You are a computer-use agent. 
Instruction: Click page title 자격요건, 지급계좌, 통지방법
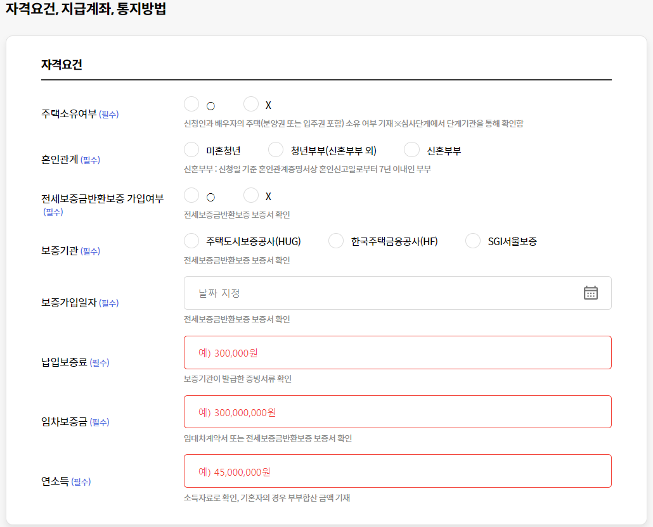pyautogui.click(x=86, y=8)
